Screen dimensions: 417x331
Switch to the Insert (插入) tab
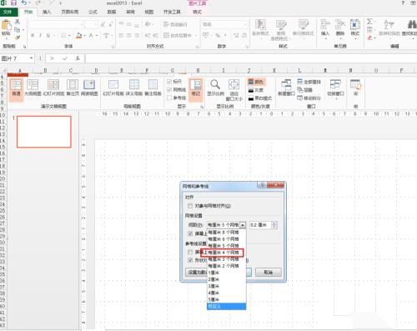(x=47, y=12)
